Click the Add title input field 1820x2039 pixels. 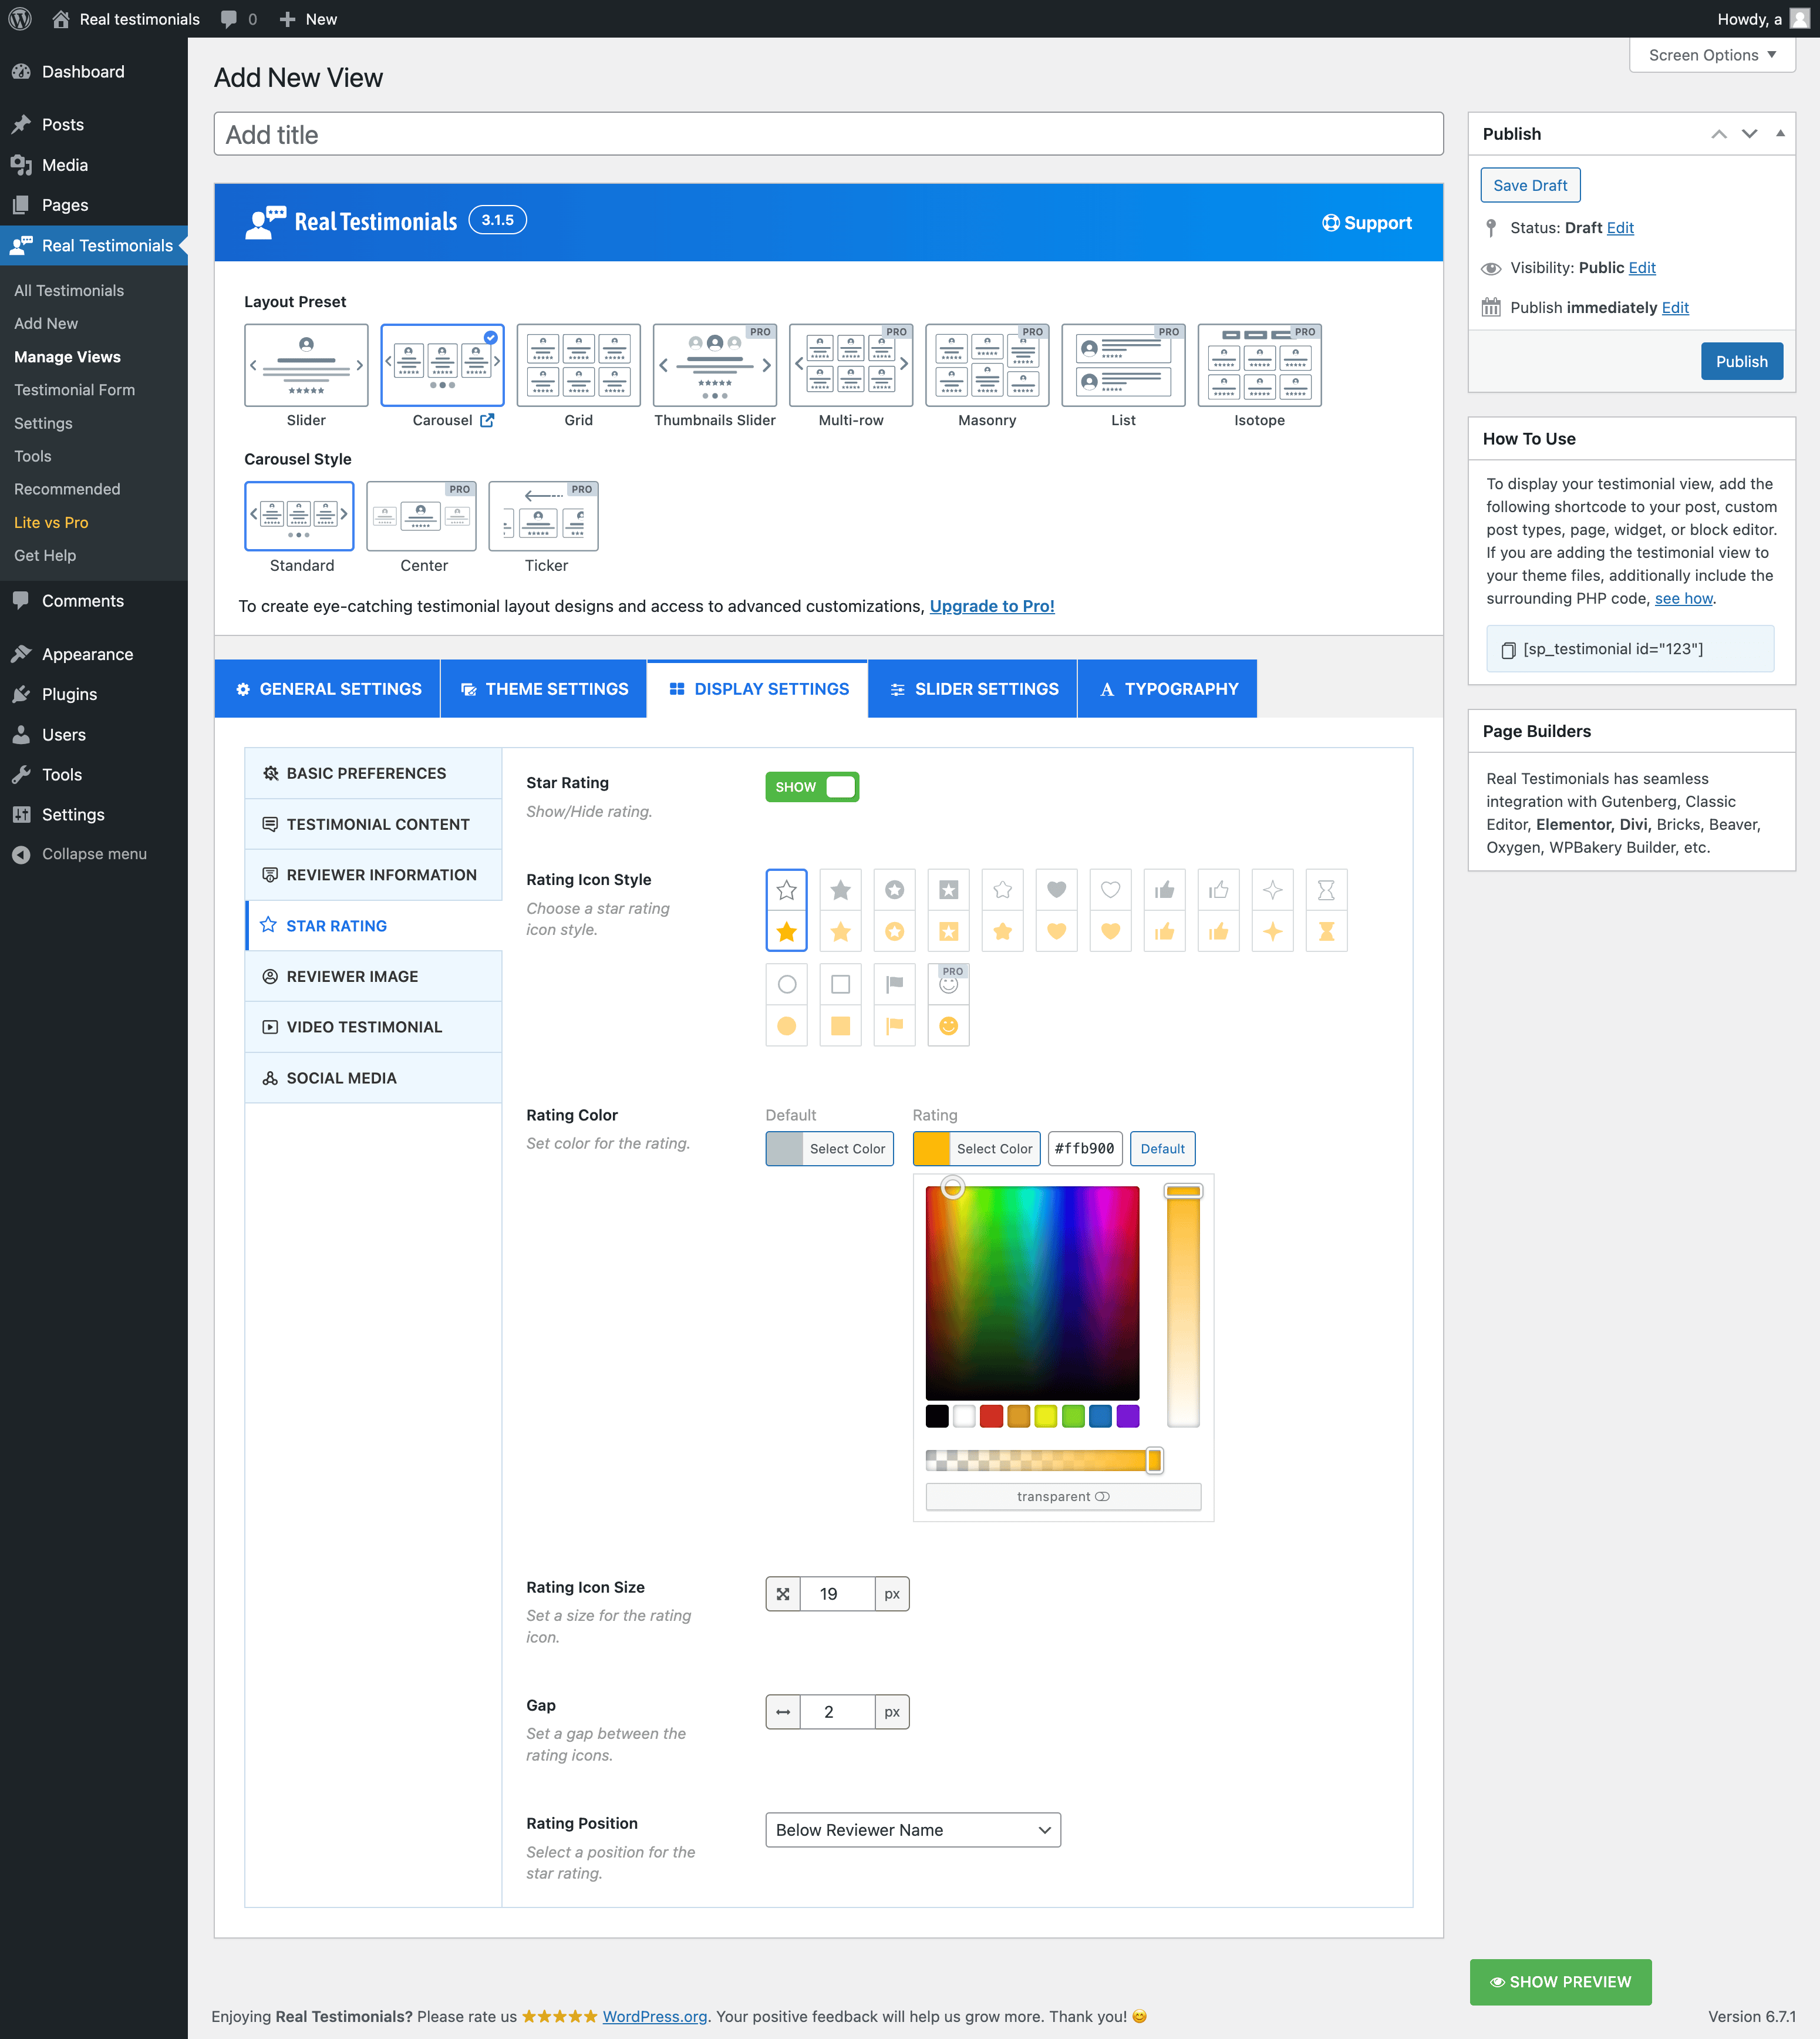[x=828, y=134]
